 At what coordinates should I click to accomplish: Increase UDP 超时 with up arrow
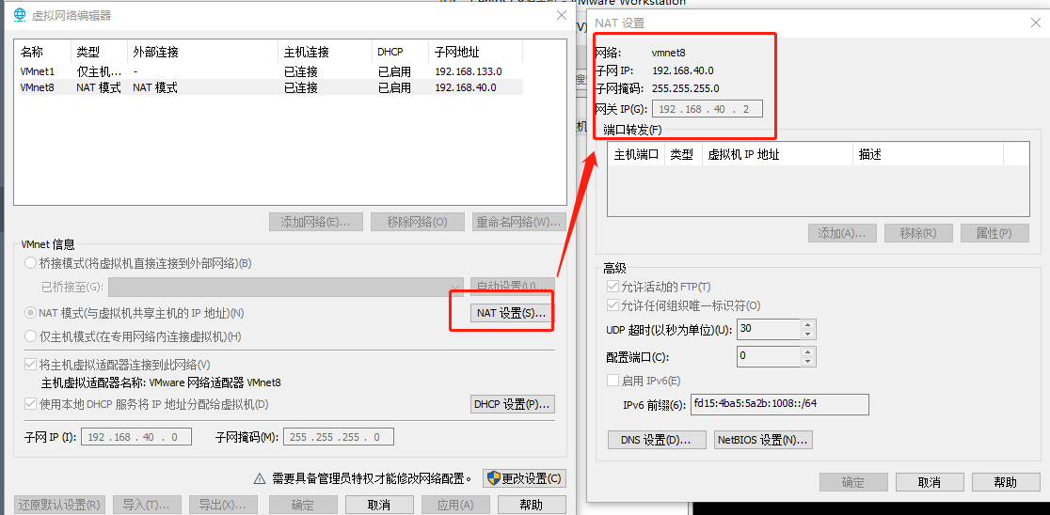tap(808, 324)
